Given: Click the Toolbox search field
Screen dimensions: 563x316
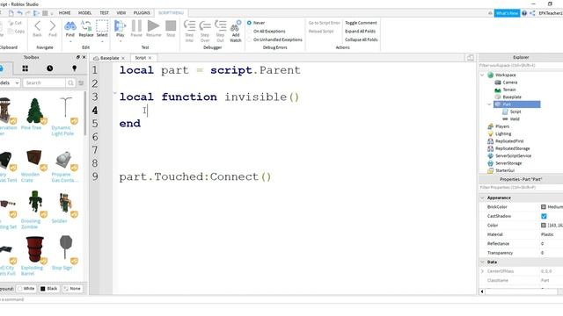Looking at the screenshot, I should tap(45, 83).
